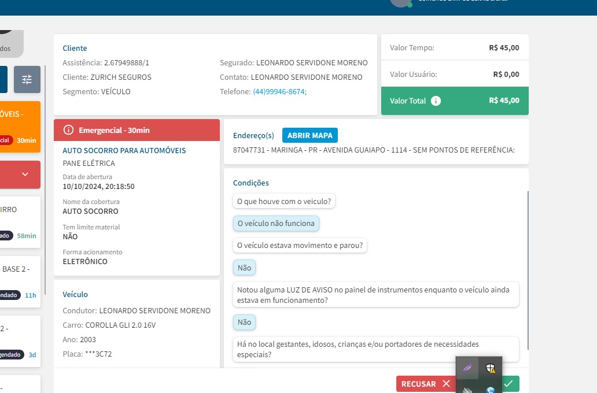Click the question 'O que houve com o veiculo?'

[x=284, y=201]
